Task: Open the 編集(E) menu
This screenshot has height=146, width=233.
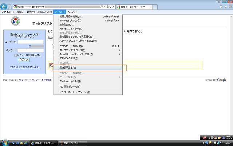Action: [20, 12]
